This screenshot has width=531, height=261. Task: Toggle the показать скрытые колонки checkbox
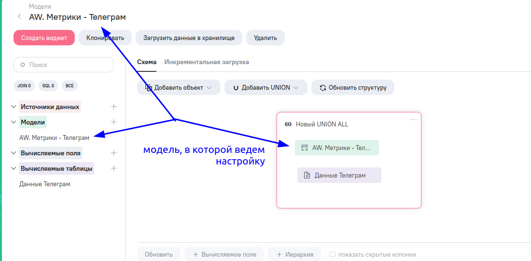(333, 254)
